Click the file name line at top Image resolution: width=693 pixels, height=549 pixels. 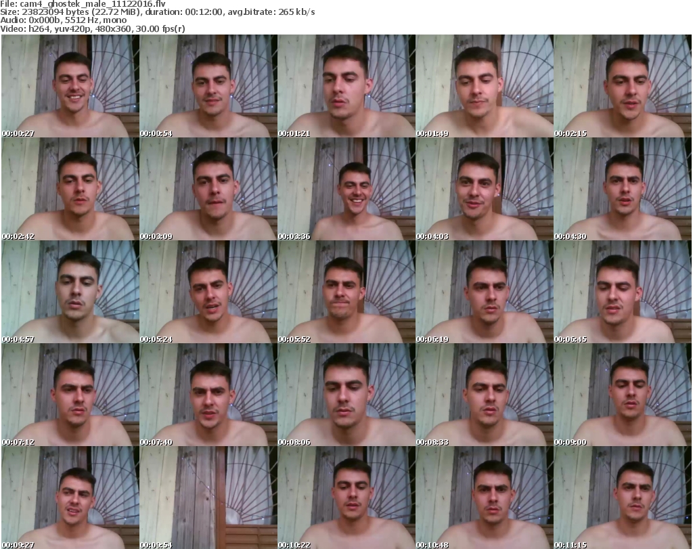(83, 4)
